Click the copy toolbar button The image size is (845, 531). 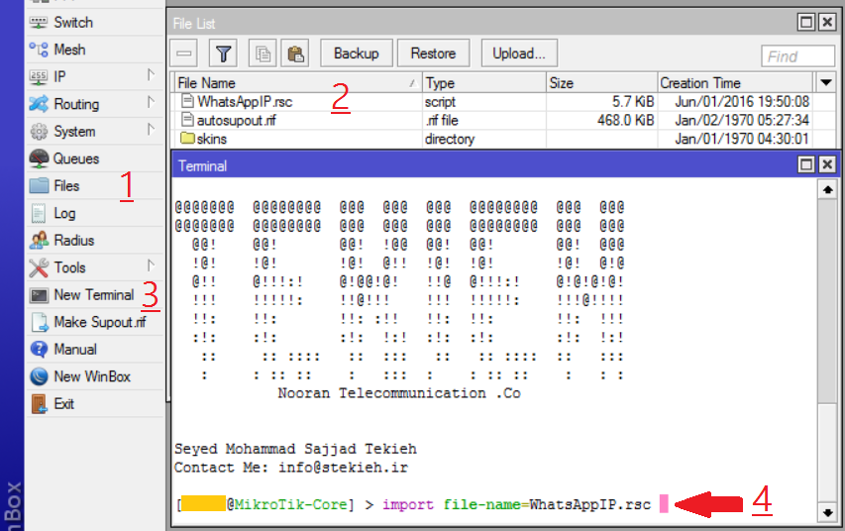[x=263, y=53]
